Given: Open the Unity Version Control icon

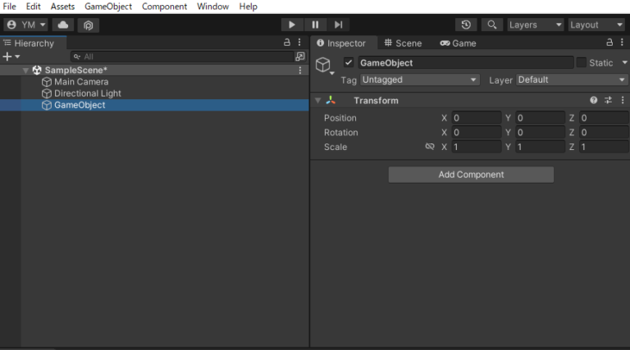Looking at the screenshot, I should click(89, 25).
